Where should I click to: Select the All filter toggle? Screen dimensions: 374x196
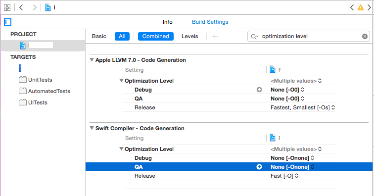(122, 36)
